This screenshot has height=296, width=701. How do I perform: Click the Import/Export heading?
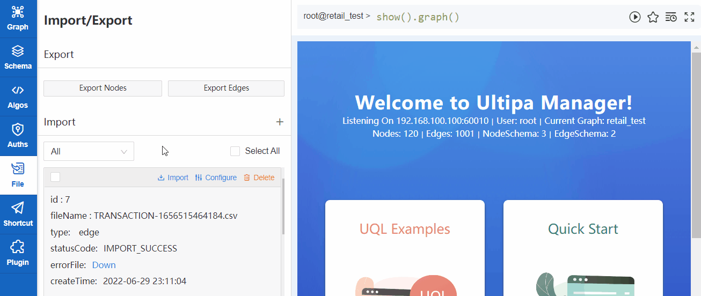pos(88,20)
